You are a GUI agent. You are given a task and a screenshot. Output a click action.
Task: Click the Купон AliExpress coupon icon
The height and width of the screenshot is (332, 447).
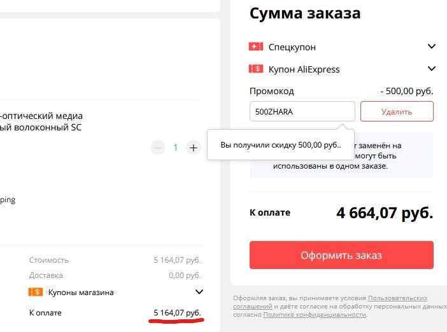coord(256,69)
